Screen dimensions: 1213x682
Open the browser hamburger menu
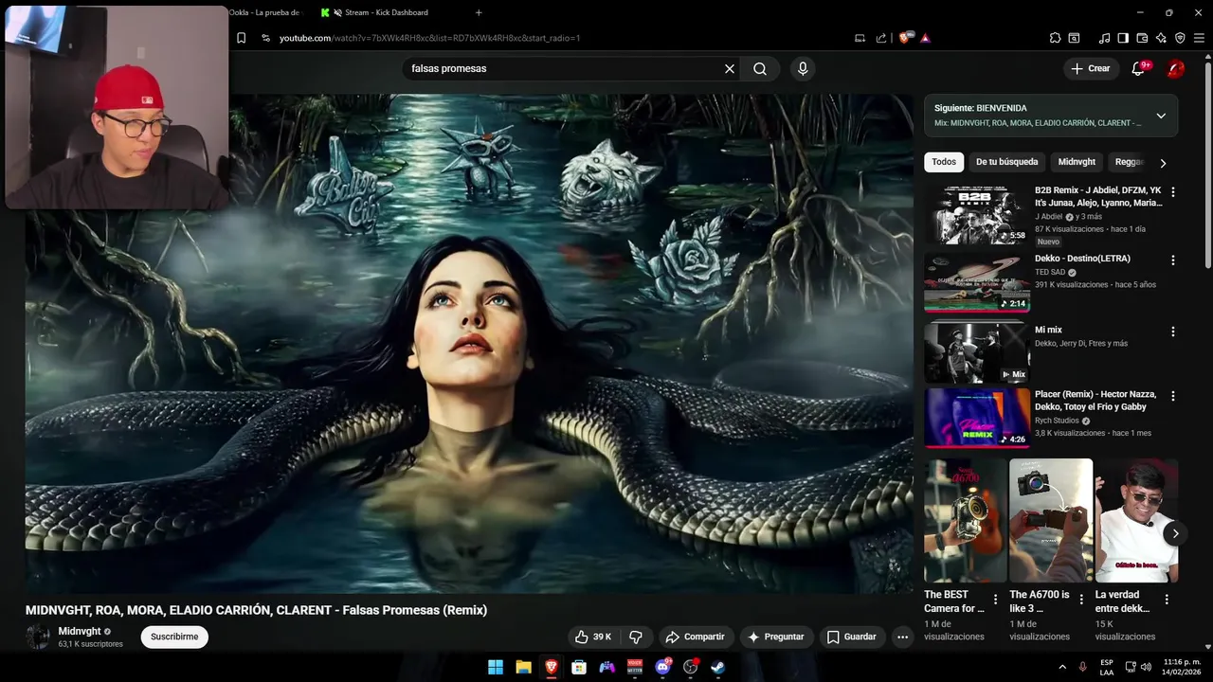point(1199,38)
